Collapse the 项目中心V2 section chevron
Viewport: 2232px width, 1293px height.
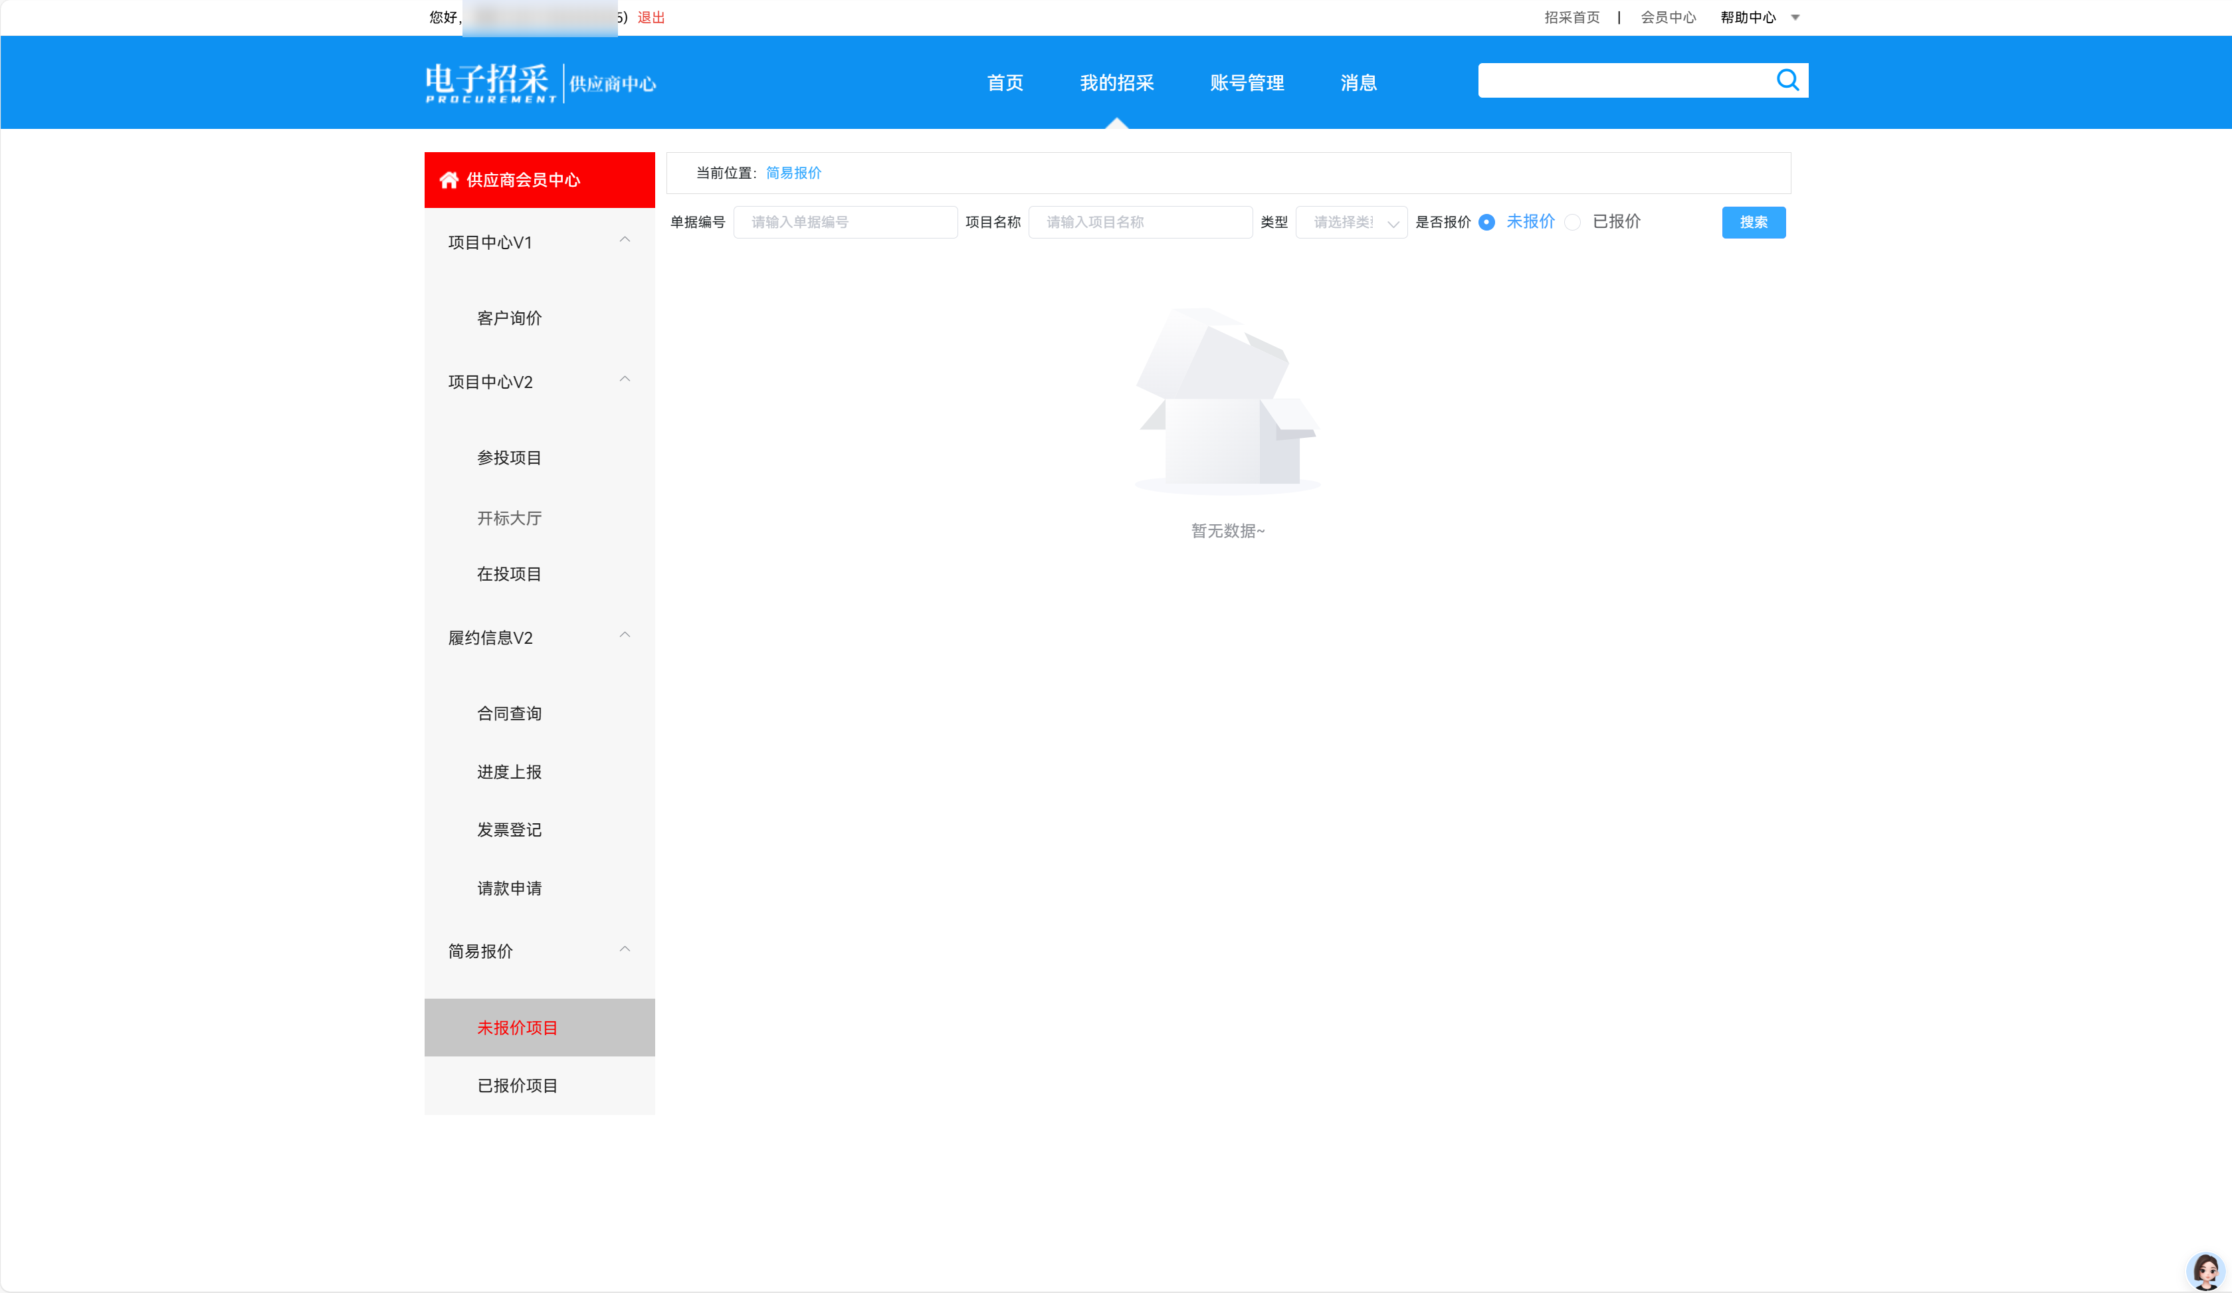pos(625,379)
